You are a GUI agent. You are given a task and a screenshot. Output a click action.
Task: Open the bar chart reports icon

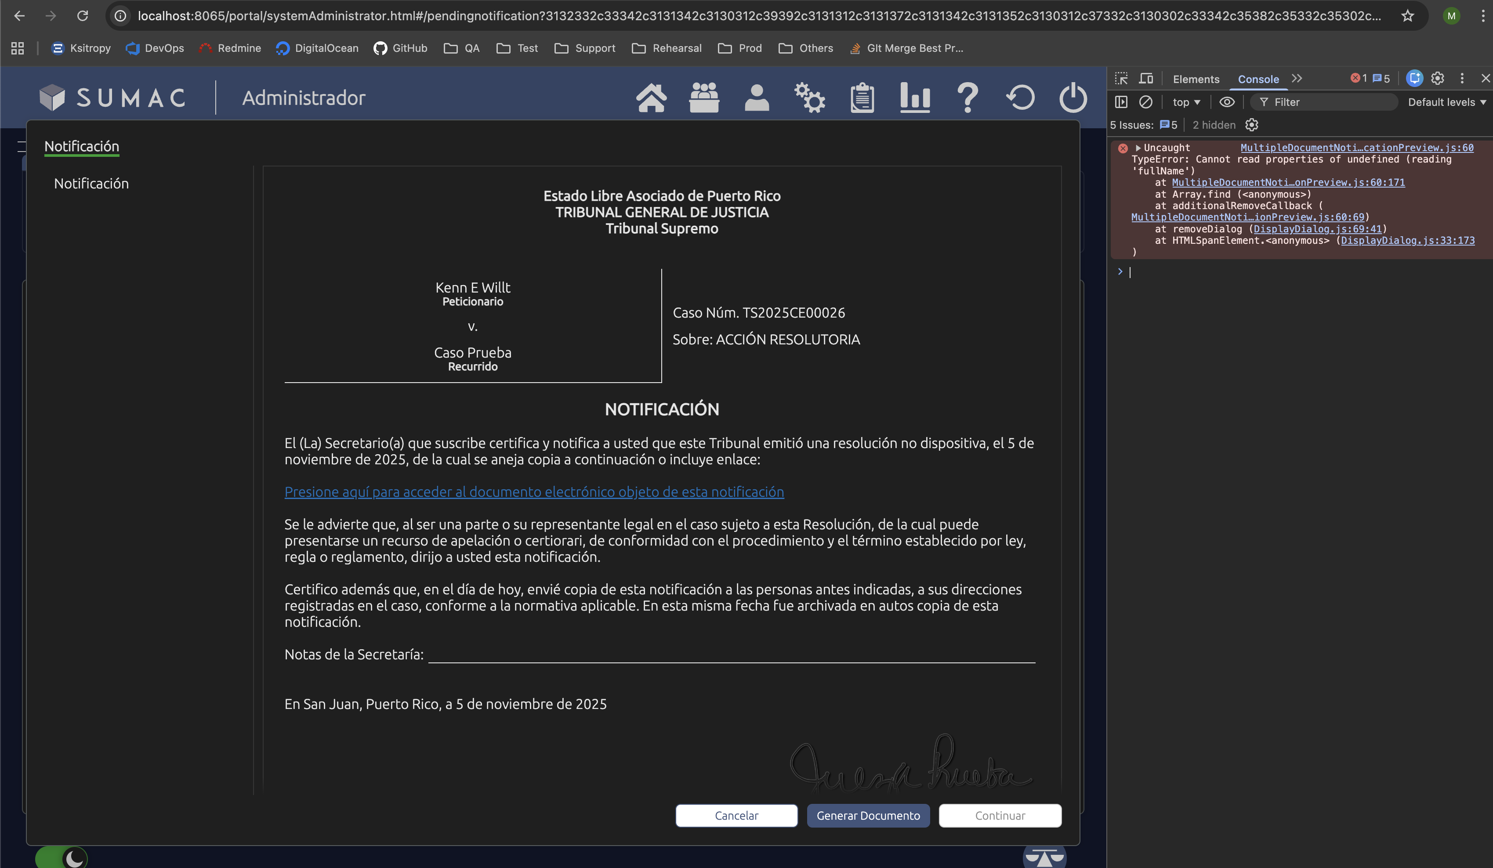coord(915,98)
